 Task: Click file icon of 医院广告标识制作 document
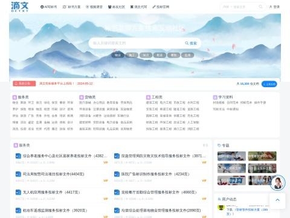point(117,174)
